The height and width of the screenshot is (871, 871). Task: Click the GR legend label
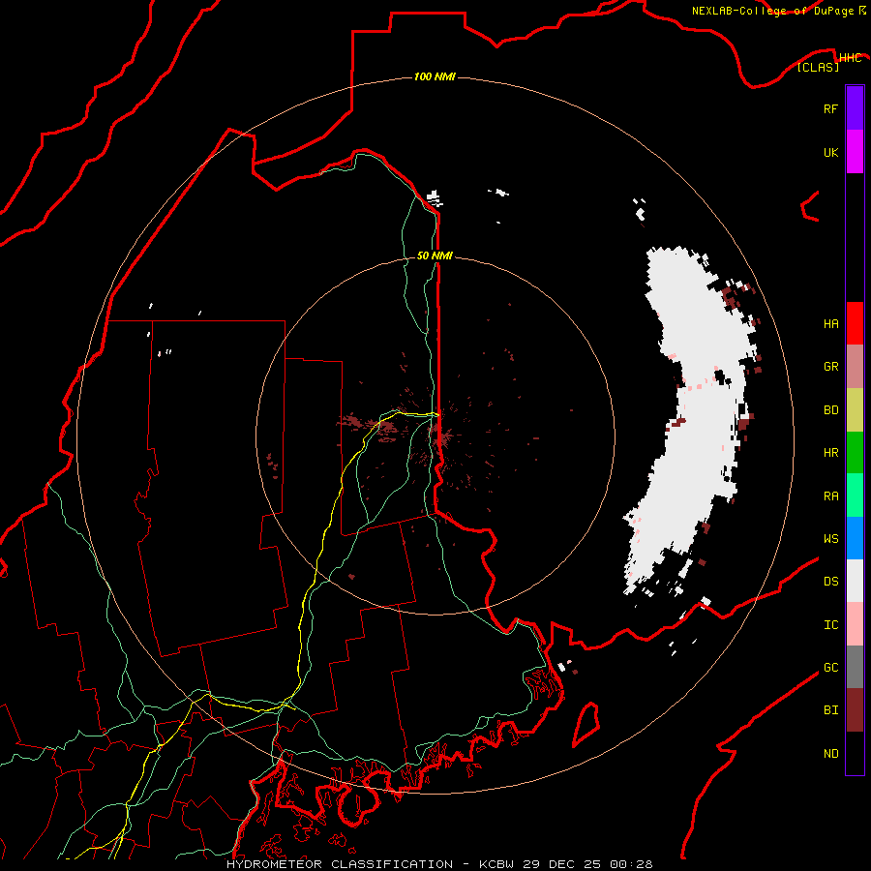pos(830,367)
